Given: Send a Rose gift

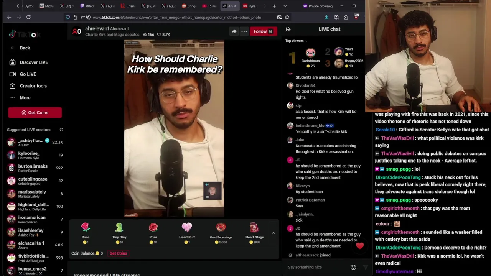Looking at the screenshot, I should 85,233.
